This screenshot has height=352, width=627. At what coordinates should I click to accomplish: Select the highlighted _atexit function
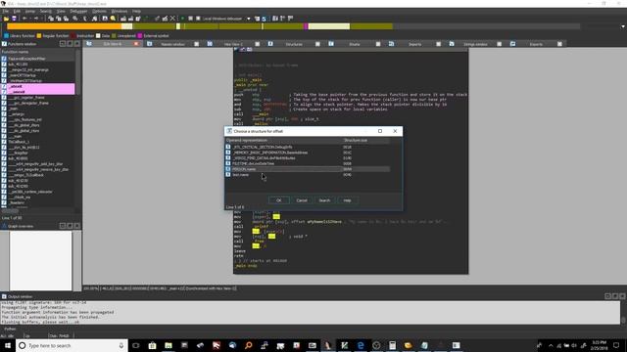click(38, 86)
